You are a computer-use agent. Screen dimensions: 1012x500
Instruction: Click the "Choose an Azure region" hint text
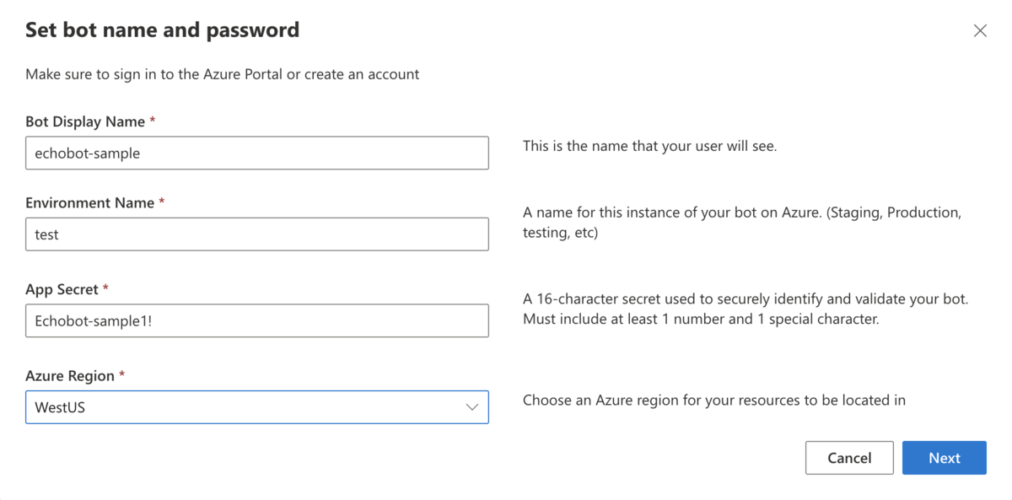click(713, 400)
